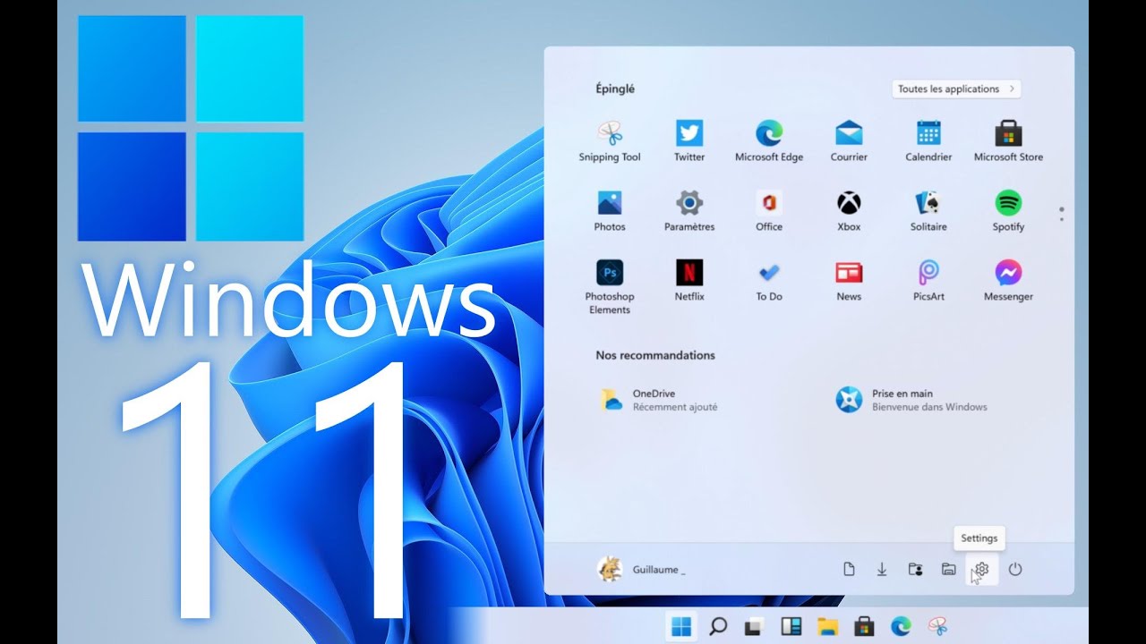The image size is (1146, 644).
Task: Click the Récemment ajouté text under OneDrive
Action: (x=675, y=407)
